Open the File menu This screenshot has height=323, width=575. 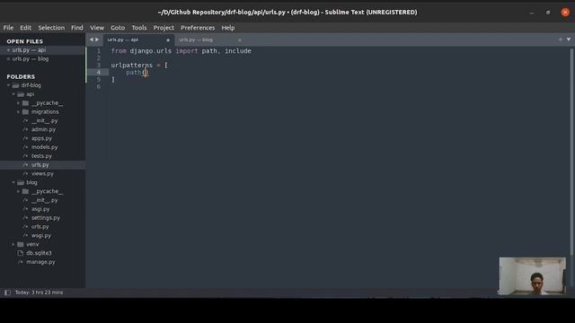(x=8, y=28)
